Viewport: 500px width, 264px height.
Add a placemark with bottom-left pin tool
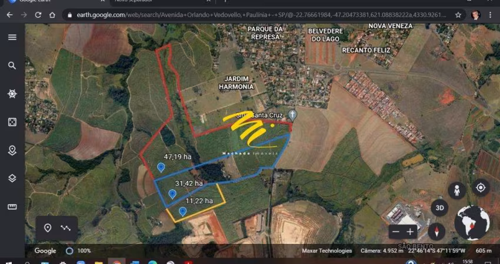[x=48, y=228]
